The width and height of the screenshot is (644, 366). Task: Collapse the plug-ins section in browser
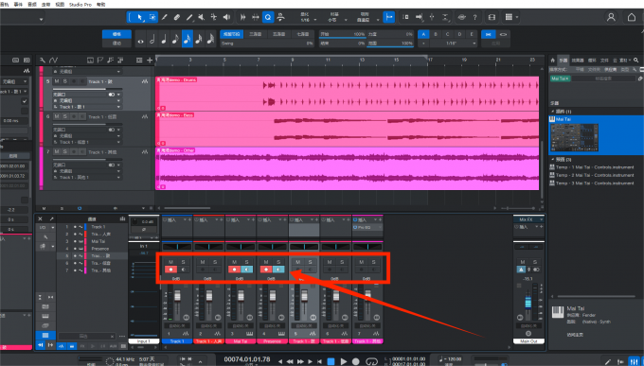point(553,112)
